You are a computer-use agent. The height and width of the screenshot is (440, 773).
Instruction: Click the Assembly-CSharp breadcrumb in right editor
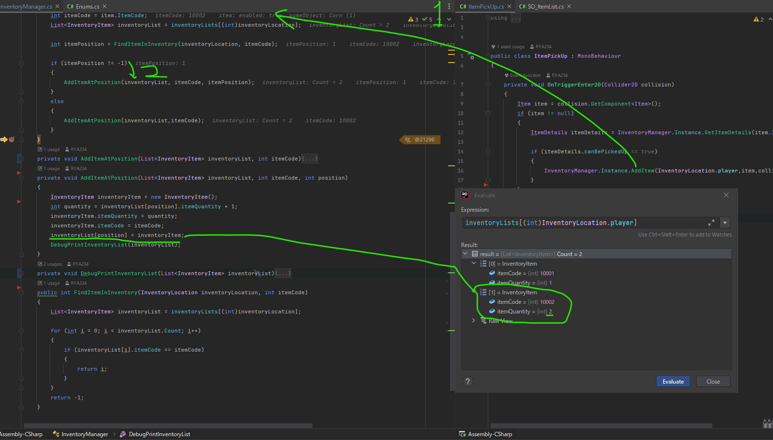pyautogui.click(x=486, y=434)
